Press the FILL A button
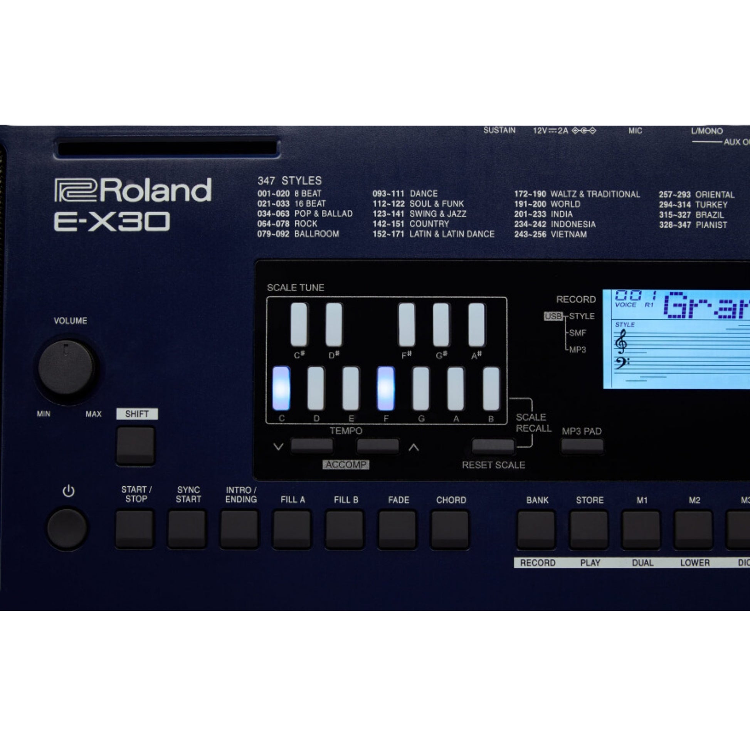The width and height of the screenshot is (750, 750). 289,529
